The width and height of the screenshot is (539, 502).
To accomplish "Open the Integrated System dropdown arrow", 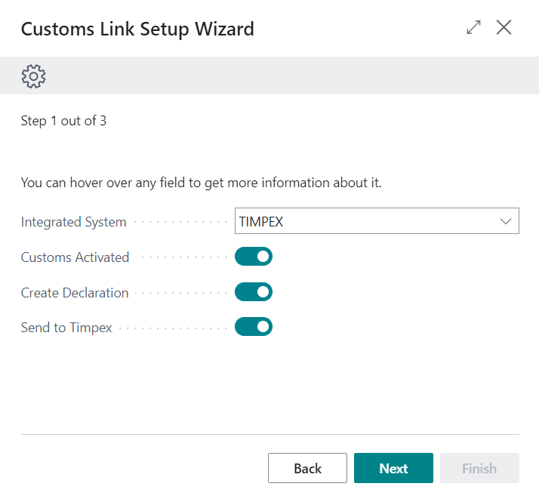I will (x=505, y=222).
